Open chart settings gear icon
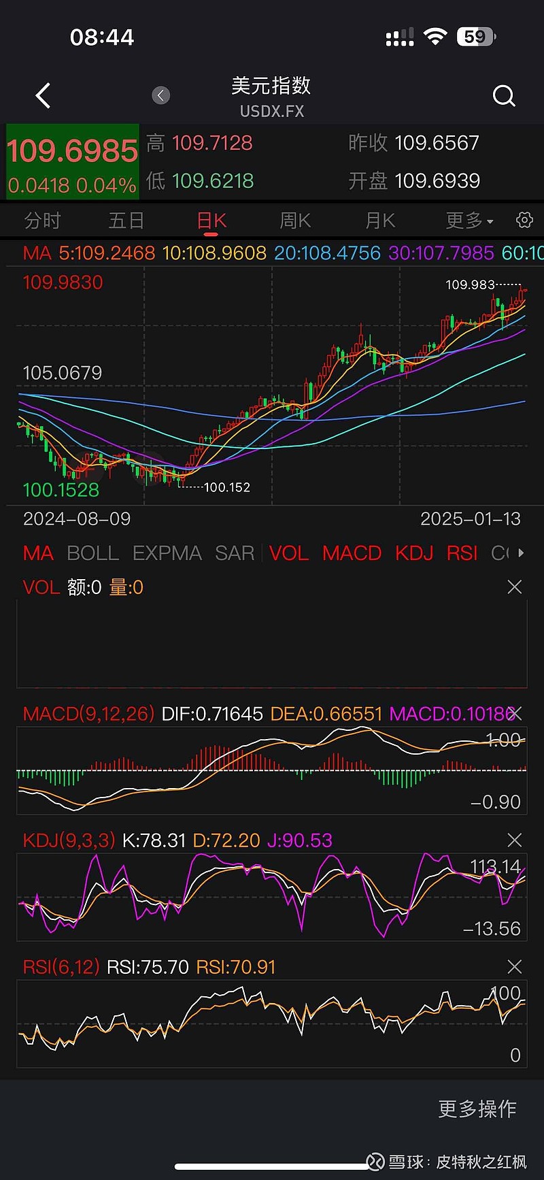The image size is (544, 1180). [524, 220]
